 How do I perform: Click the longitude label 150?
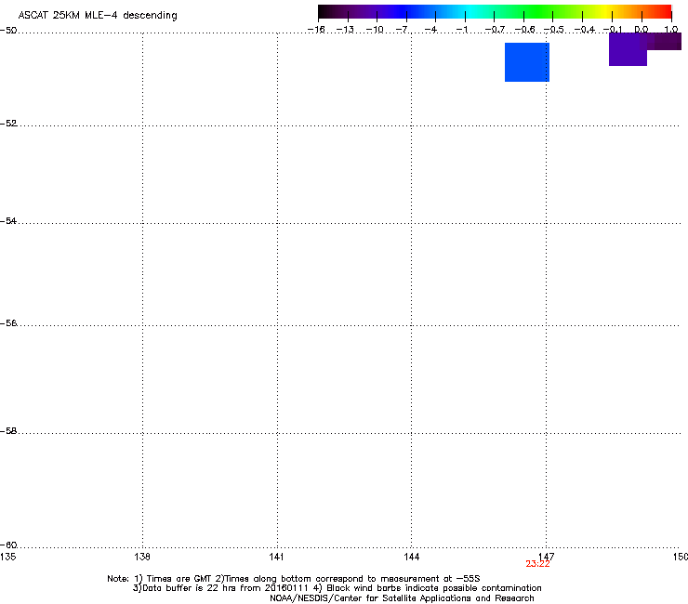681,557
